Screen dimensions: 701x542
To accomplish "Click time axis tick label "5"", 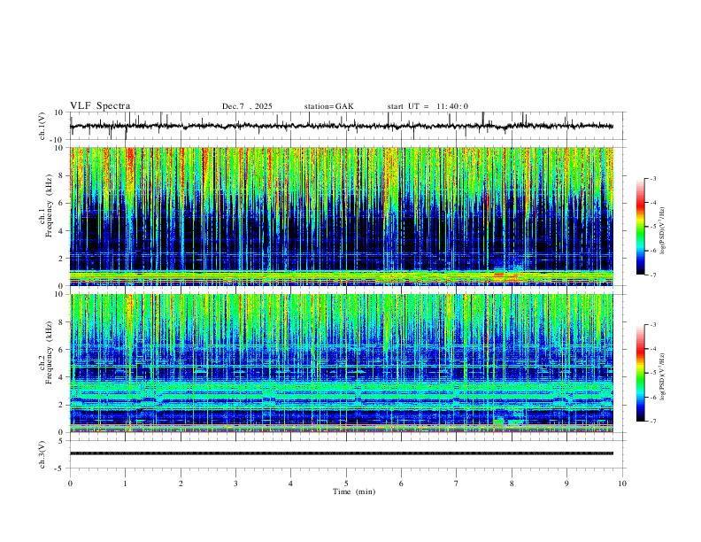I will 346,484.
